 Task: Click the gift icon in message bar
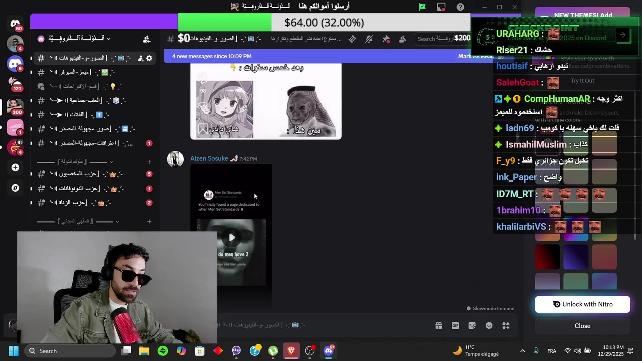(439, 325)
